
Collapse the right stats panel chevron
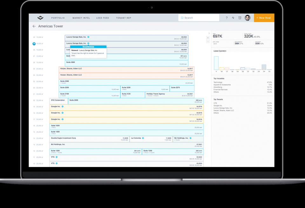click(209, 33)
